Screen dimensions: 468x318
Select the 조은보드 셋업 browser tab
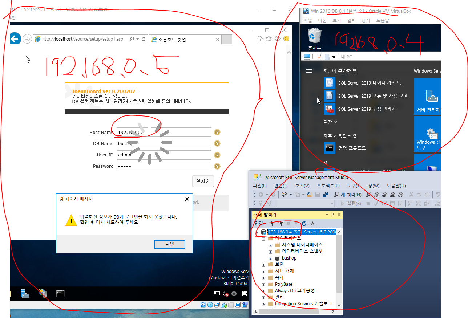pyautogui.click(x=185, y=39)
